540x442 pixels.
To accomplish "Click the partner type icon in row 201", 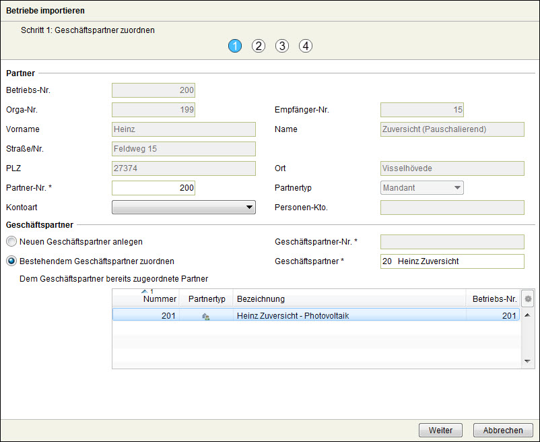I will pyautogui.click(x=206, y=316).
